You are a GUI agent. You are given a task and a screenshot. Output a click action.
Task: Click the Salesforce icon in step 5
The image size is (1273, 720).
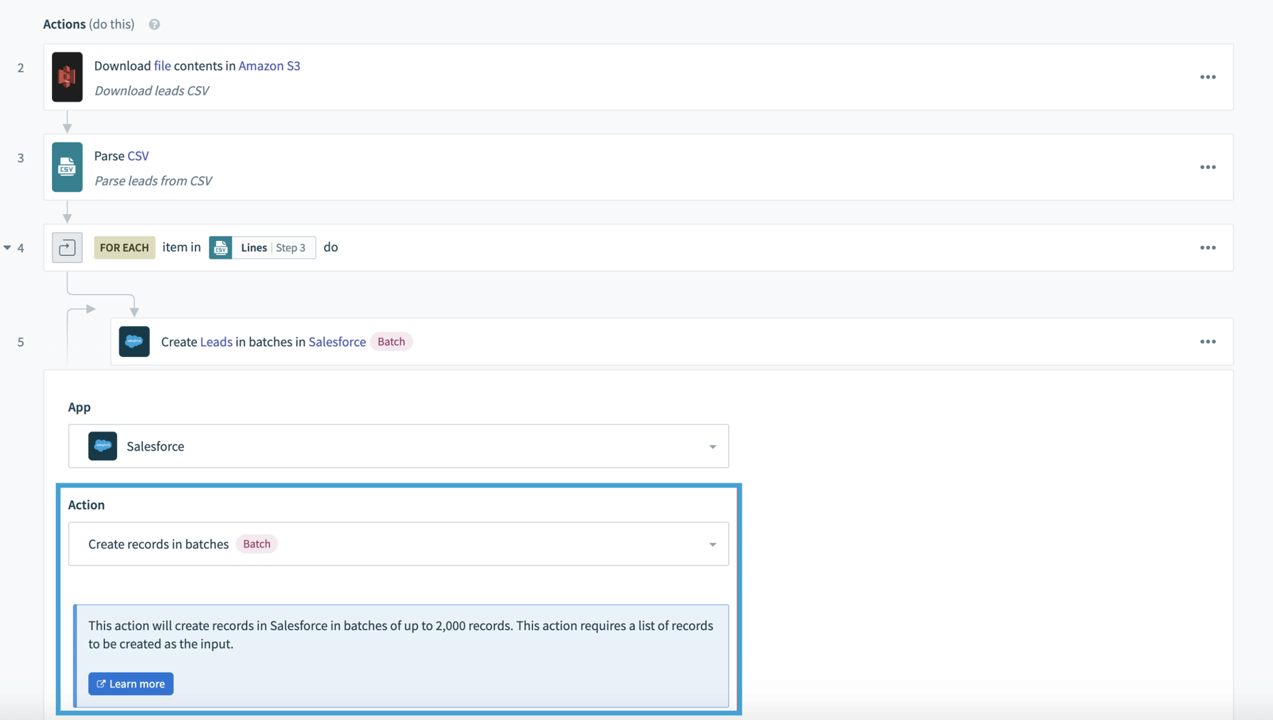pos(134,342)
